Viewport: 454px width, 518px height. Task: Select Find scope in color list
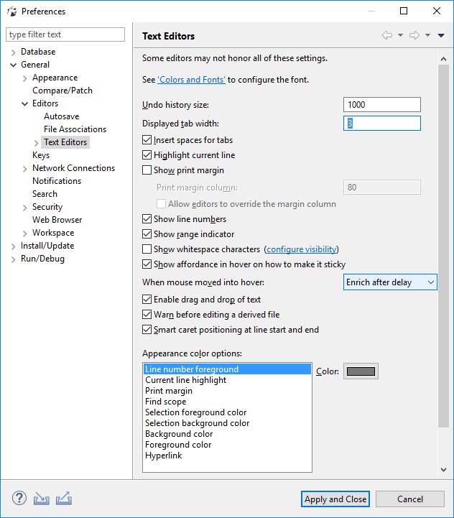227,402
